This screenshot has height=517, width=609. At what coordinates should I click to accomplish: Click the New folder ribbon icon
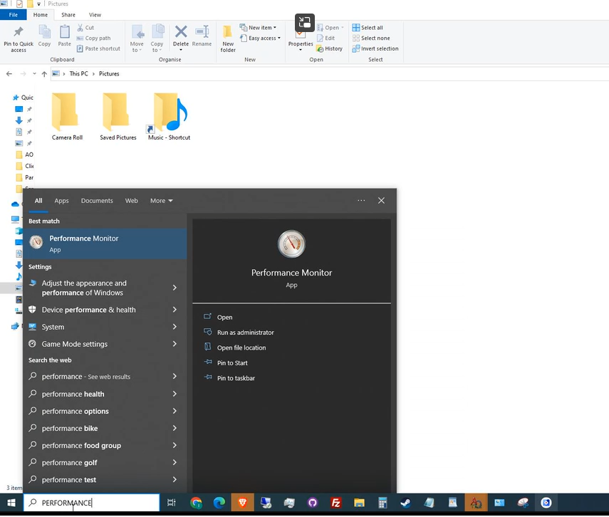pyautogui.click(x=228, y=38)
